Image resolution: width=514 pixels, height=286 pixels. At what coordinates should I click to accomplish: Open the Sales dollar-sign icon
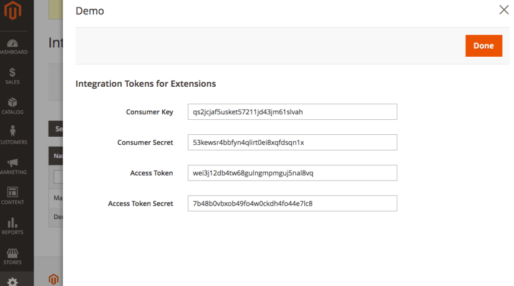[12, 76]
